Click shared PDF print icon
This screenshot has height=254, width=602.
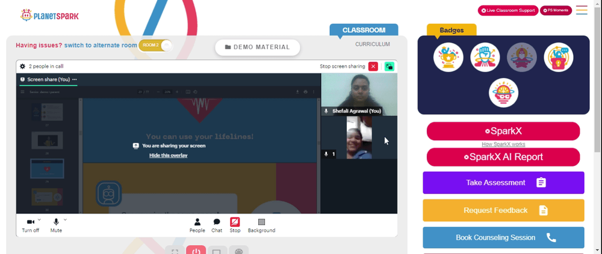pyautogui.click(x=306, y=92)
